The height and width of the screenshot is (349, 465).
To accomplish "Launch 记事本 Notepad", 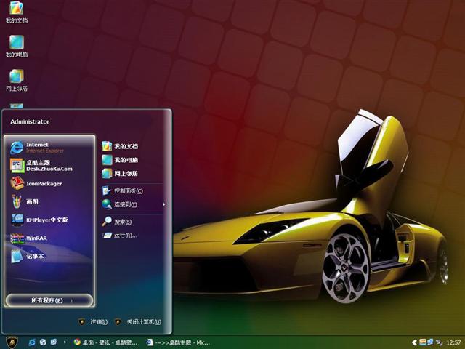I will pos(36,256).
